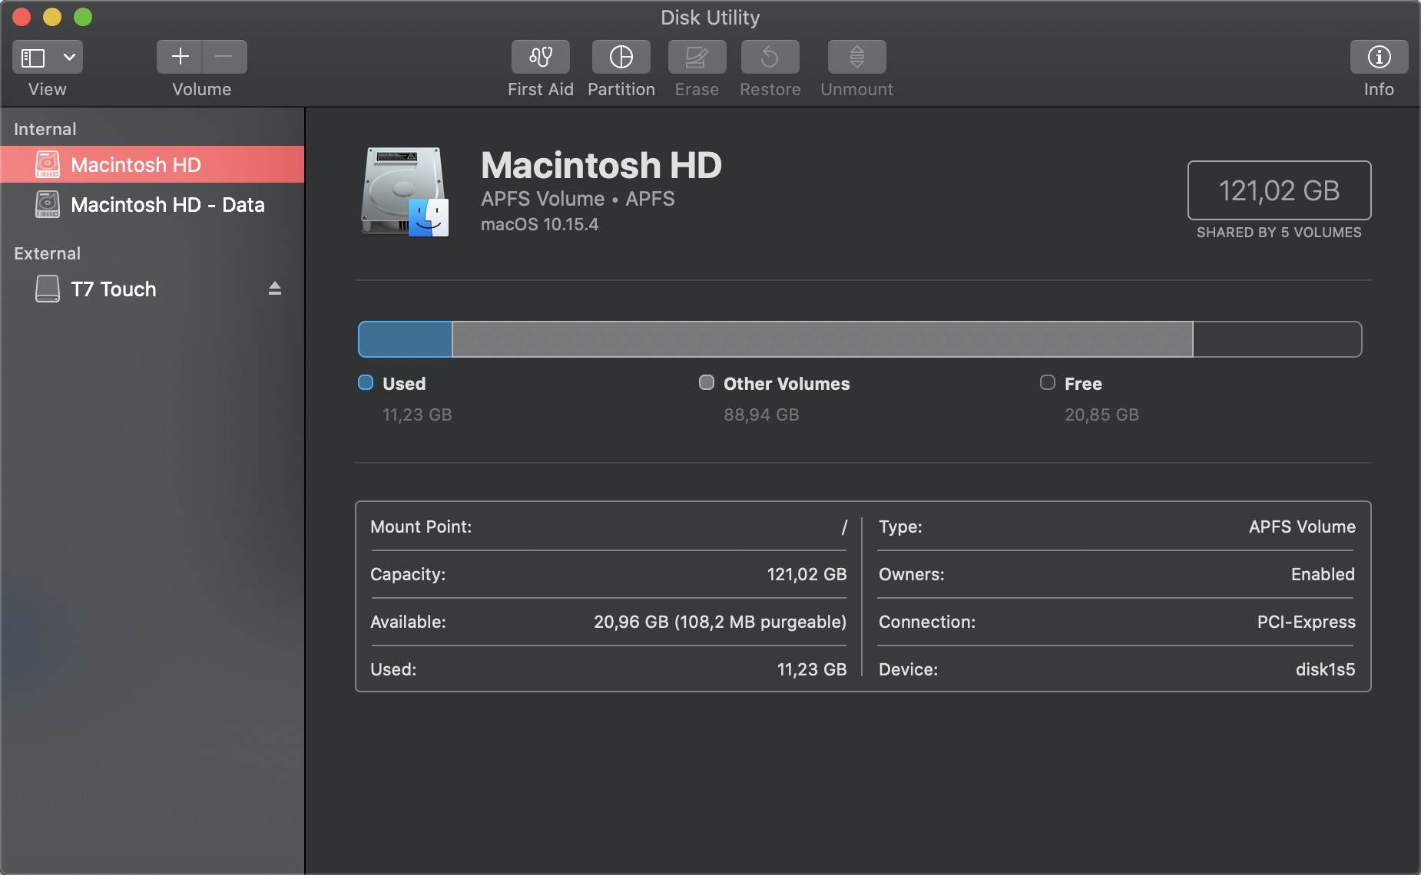Add a new volume with the plus button
The image size is (1421, 875).
pyautogui.click(x=180, y=57)
